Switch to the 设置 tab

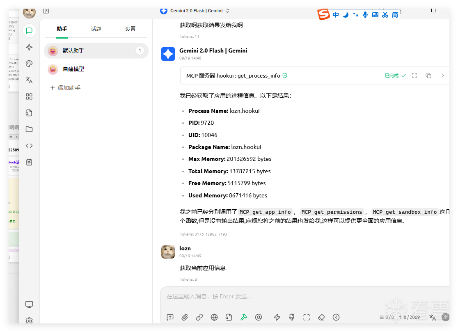coord(130,29)
